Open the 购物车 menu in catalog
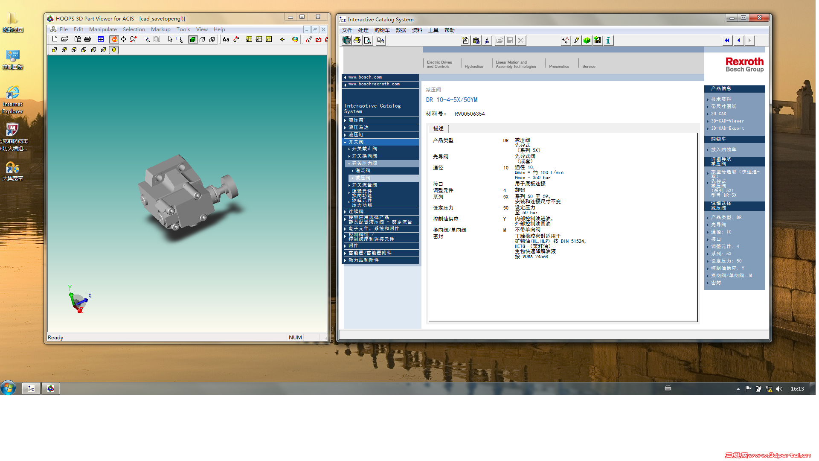Image resolution: width=819 pixels, height=461 pixels. [382, 30]
